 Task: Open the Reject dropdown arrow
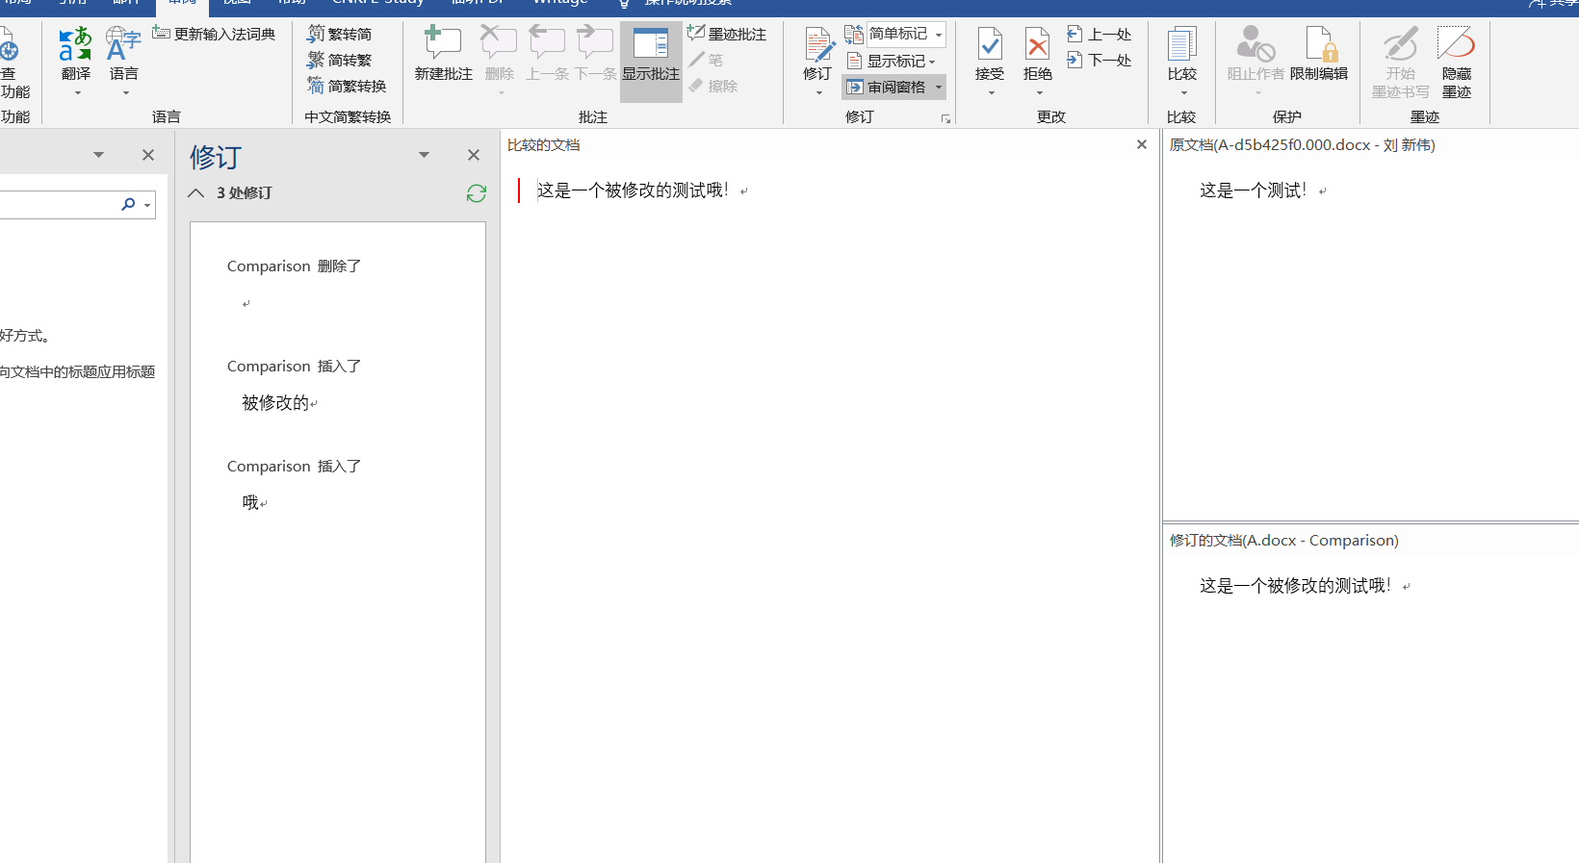point(1040,93)
